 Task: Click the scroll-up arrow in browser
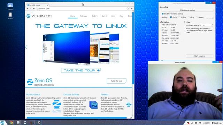pyautogui.click(x=133, y=11)
